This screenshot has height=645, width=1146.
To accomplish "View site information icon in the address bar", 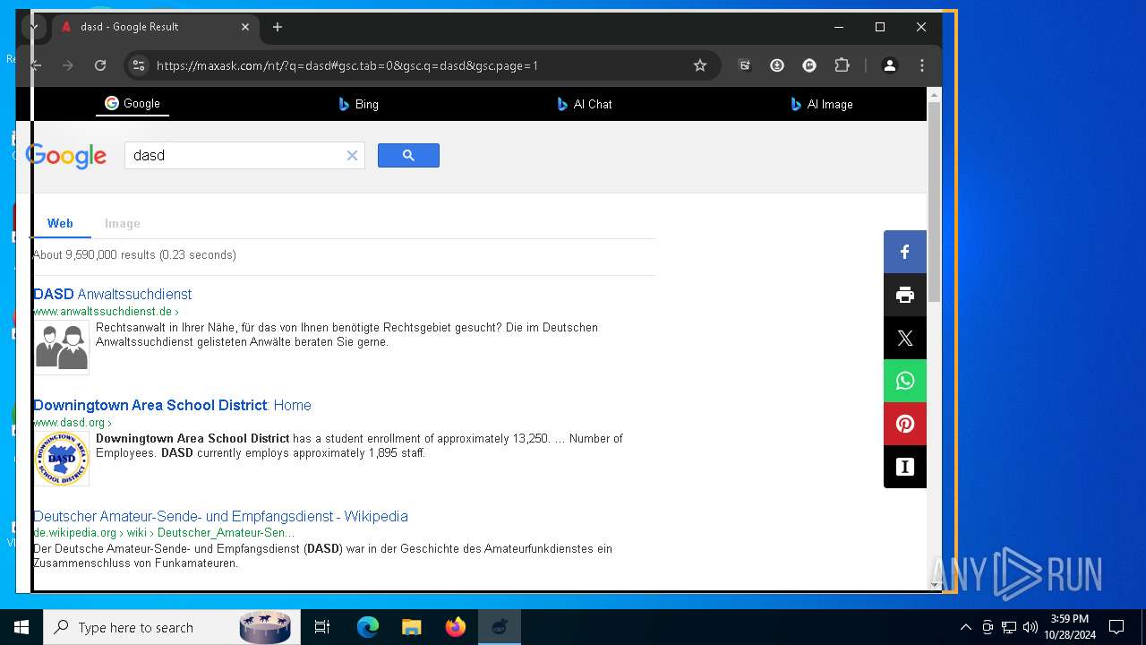I will coord(138,65).
